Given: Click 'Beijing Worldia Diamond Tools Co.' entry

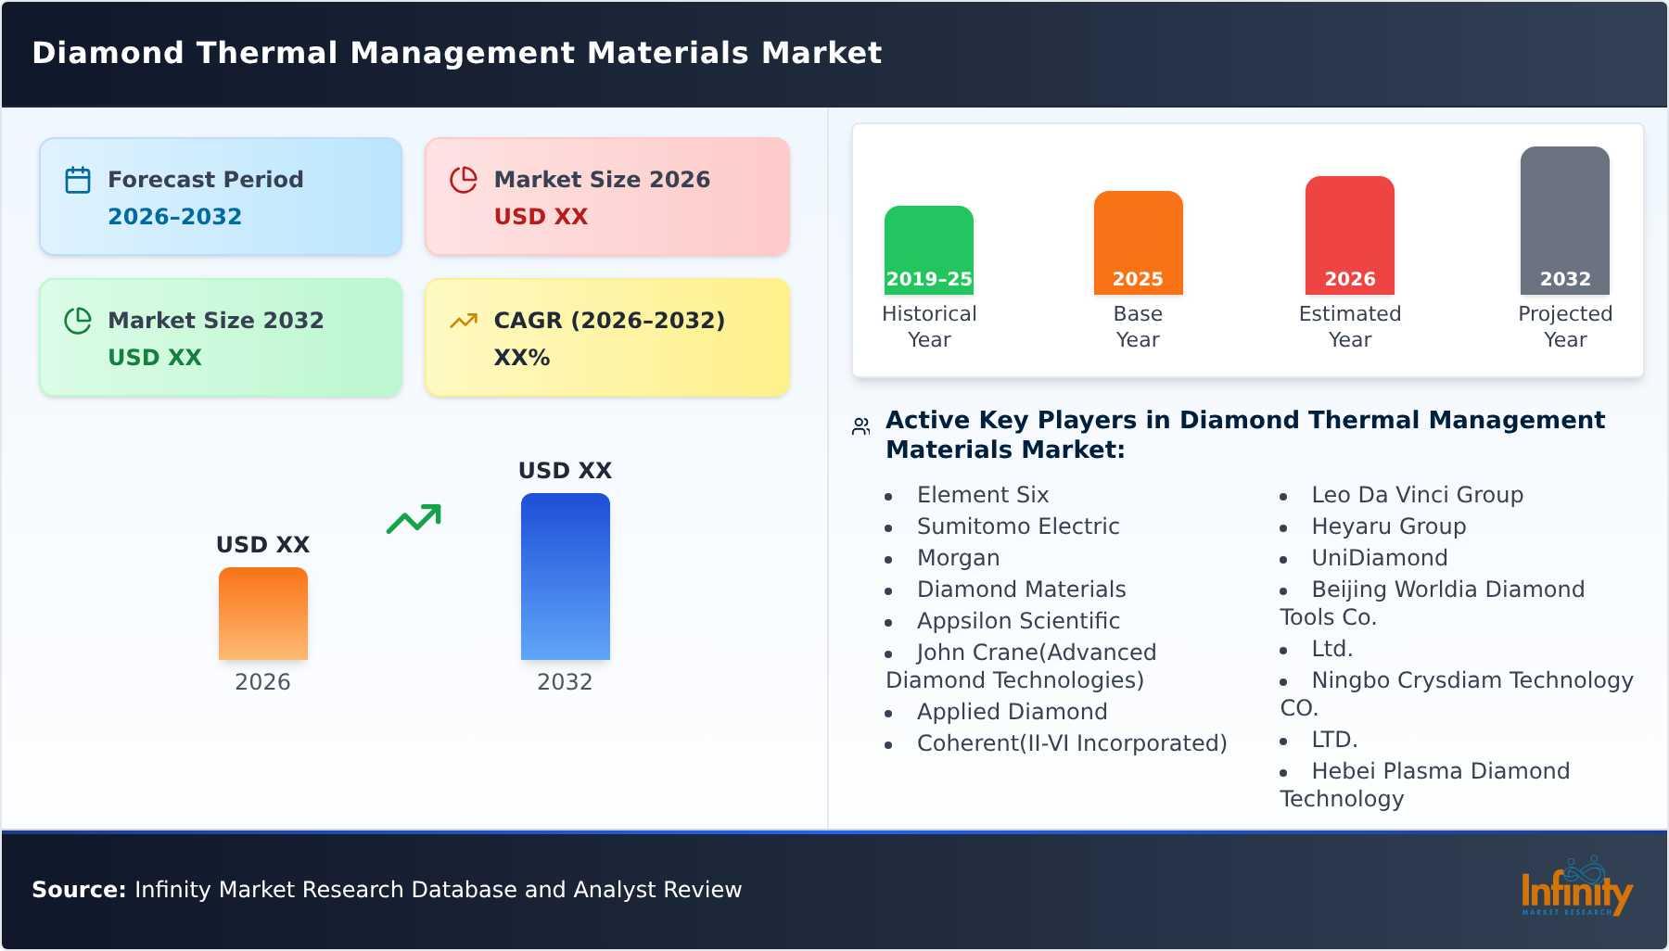Looking at the screenshot, I should [1433, 603].
